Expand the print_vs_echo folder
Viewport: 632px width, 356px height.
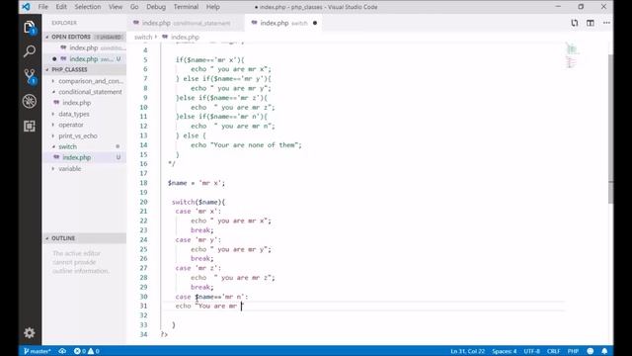tap(84, 135)
